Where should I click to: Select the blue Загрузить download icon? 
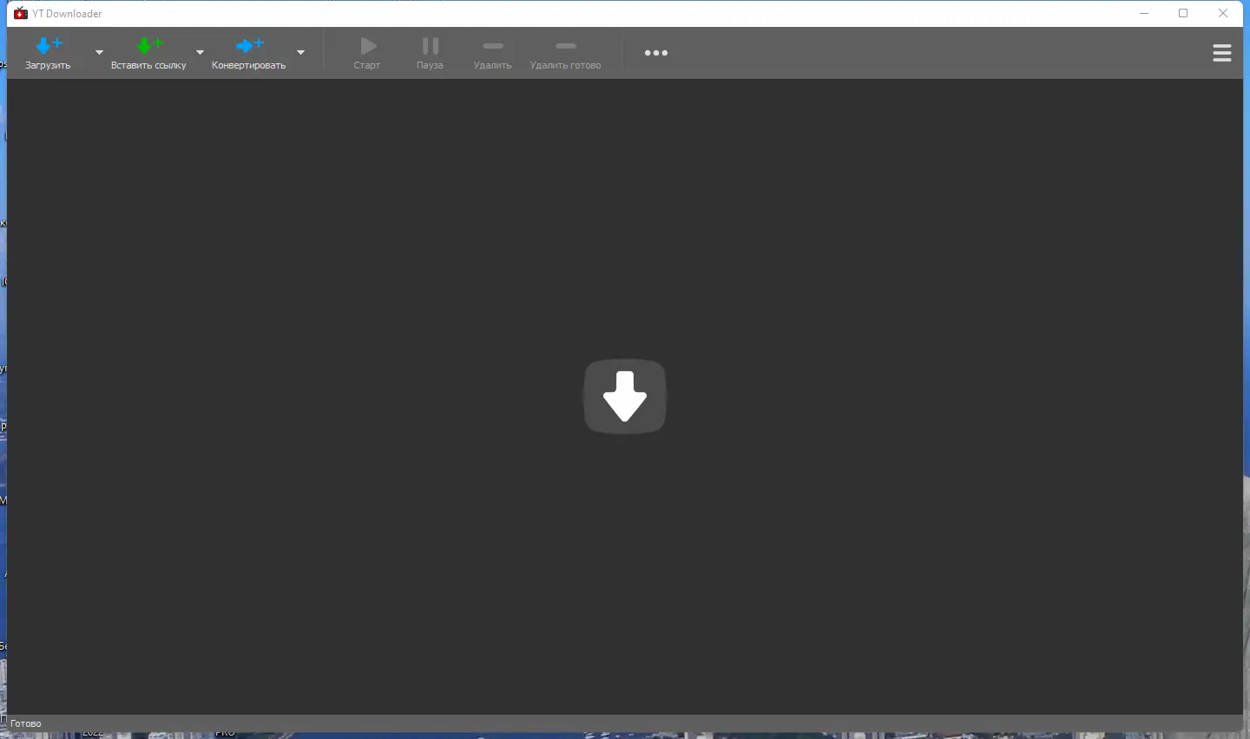click(48, 45)
